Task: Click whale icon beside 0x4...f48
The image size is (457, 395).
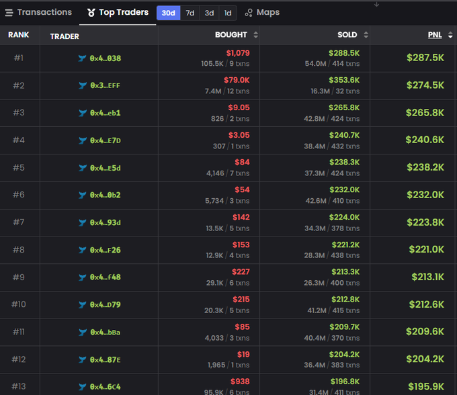Action: click(x=83, y=277)
